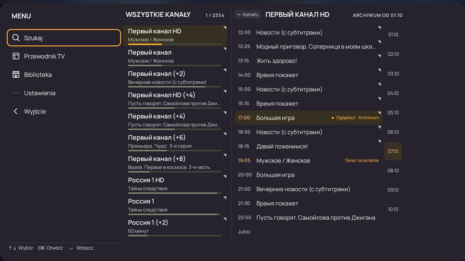Screen dimensions: 465x261
Task: Choose archive date 05.10
Action: point(393,113)
